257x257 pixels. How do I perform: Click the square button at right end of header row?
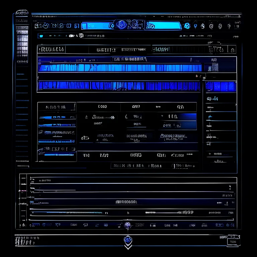[x=232, y=50]
